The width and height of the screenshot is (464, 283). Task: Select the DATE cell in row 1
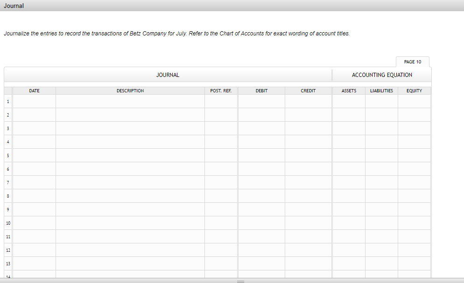click(x=34, y=101)
